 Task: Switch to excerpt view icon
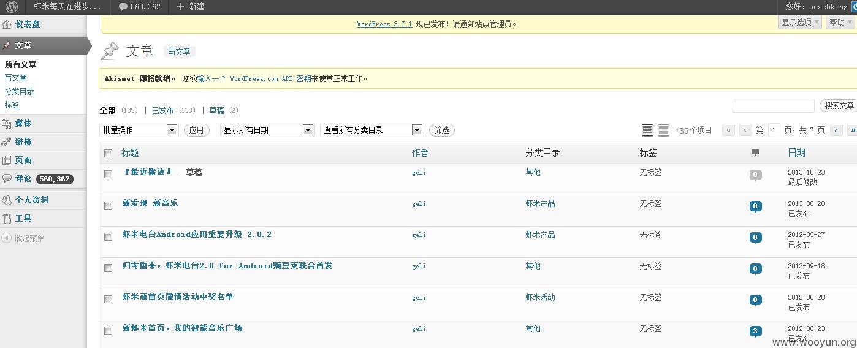(x=663, y=130)
